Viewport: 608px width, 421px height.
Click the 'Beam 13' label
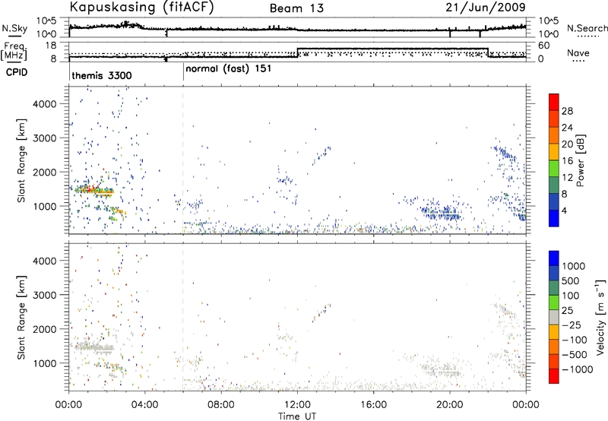tap(296, 8)
